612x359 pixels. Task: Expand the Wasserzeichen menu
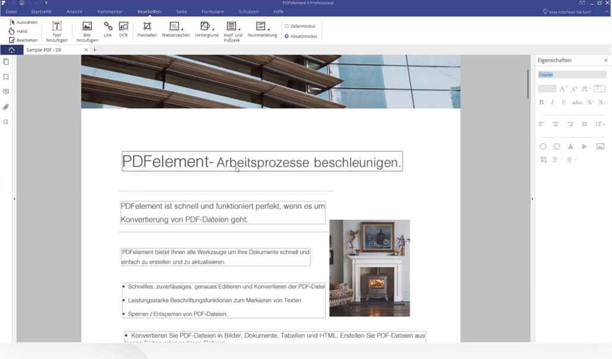click(176, 29)
